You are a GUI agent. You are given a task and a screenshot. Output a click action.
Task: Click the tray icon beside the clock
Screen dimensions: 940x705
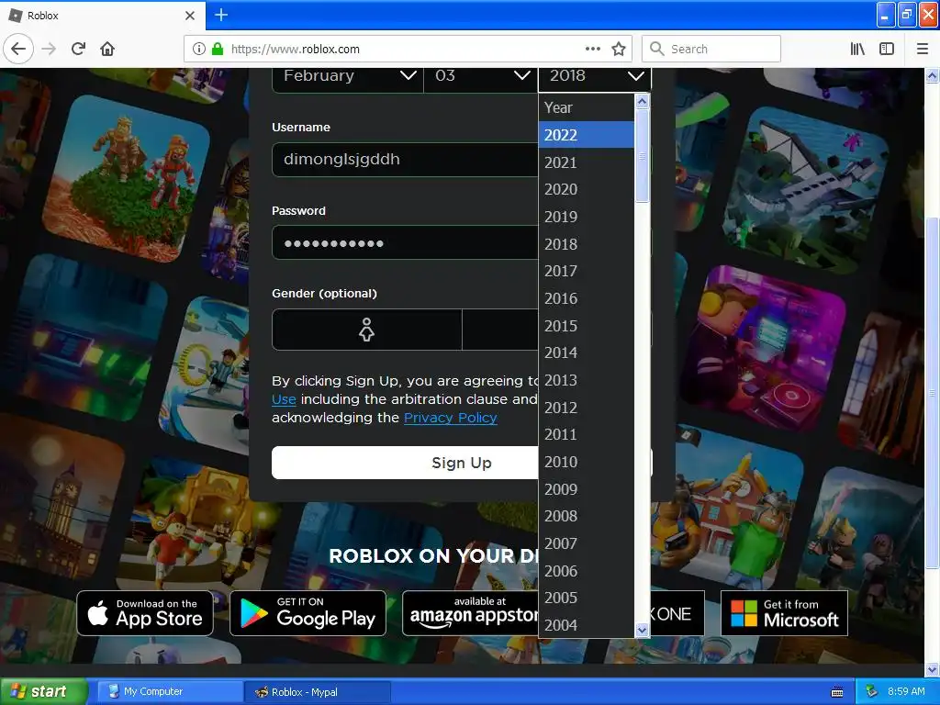click(872, 691)
